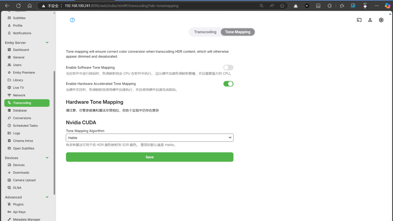
Task: Open the help icon above the settings page
Action: pos(72,20)
